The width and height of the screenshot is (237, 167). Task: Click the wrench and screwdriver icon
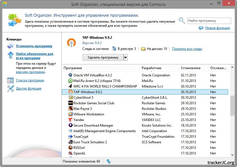[x=10, y=89]
